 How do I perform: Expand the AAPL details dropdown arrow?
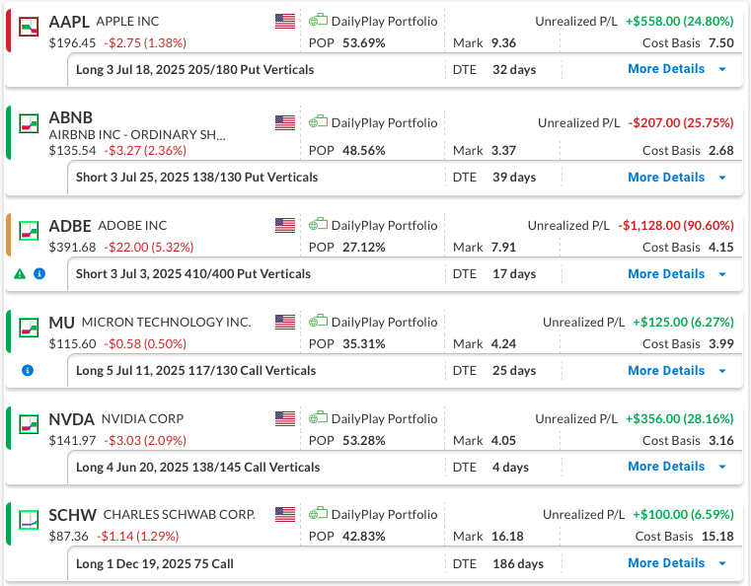(722, 69)
